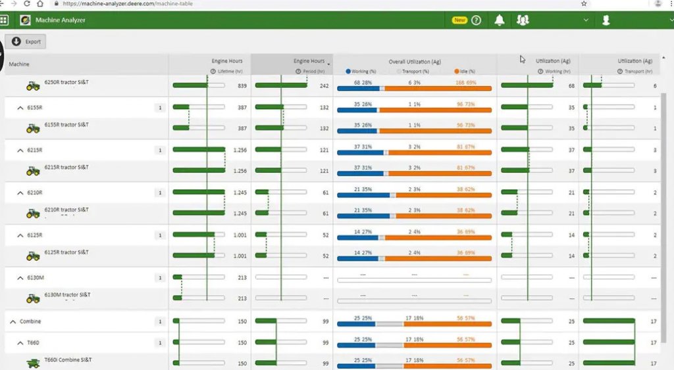Screen dimensions: 674x370
Task: Select T660i Combine SI&T row label
Action: 68,359
